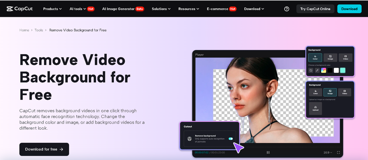368x160 pixels.
Task: Click the portrait cutout icon
Action: pyautogui.click(x=189, y=139)
